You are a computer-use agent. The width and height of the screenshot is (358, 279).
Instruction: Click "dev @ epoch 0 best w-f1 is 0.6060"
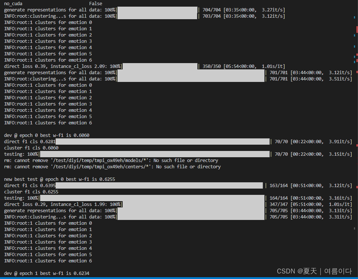[46, 135]
